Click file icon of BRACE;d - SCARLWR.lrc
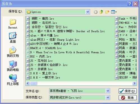140x104 pixels. (28, 48)
